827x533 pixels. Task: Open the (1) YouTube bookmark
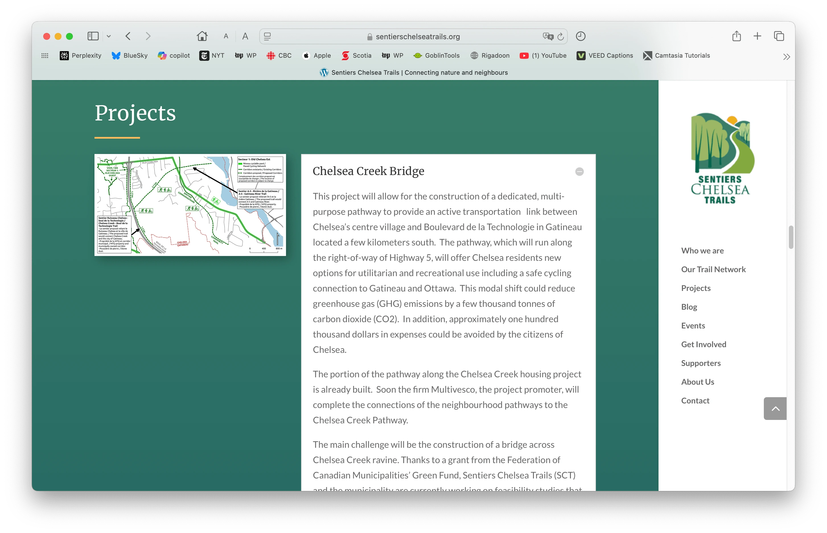pos(543,56)
